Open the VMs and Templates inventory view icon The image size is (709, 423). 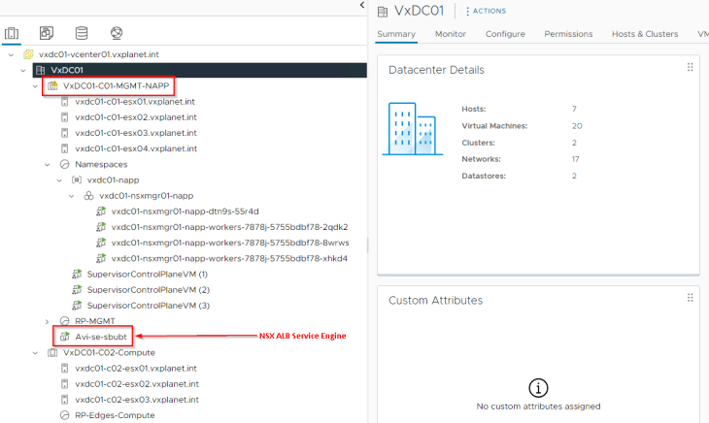coord(46,33)
